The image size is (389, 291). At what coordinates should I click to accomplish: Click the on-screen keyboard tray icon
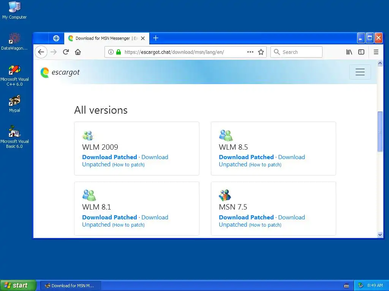(346, 286)
